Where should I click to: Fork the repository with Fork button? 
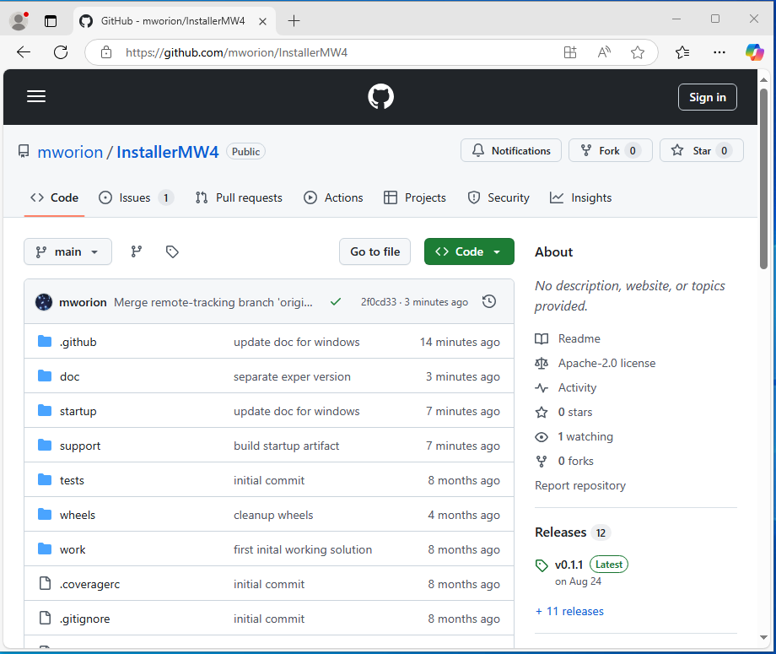(610, 150)
